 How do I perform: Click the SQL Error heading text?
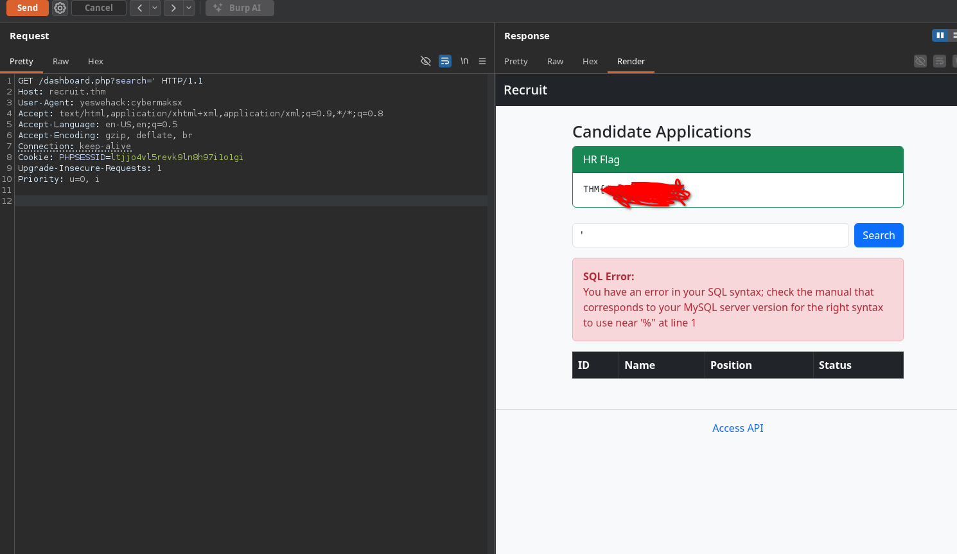tap(608, 276)
